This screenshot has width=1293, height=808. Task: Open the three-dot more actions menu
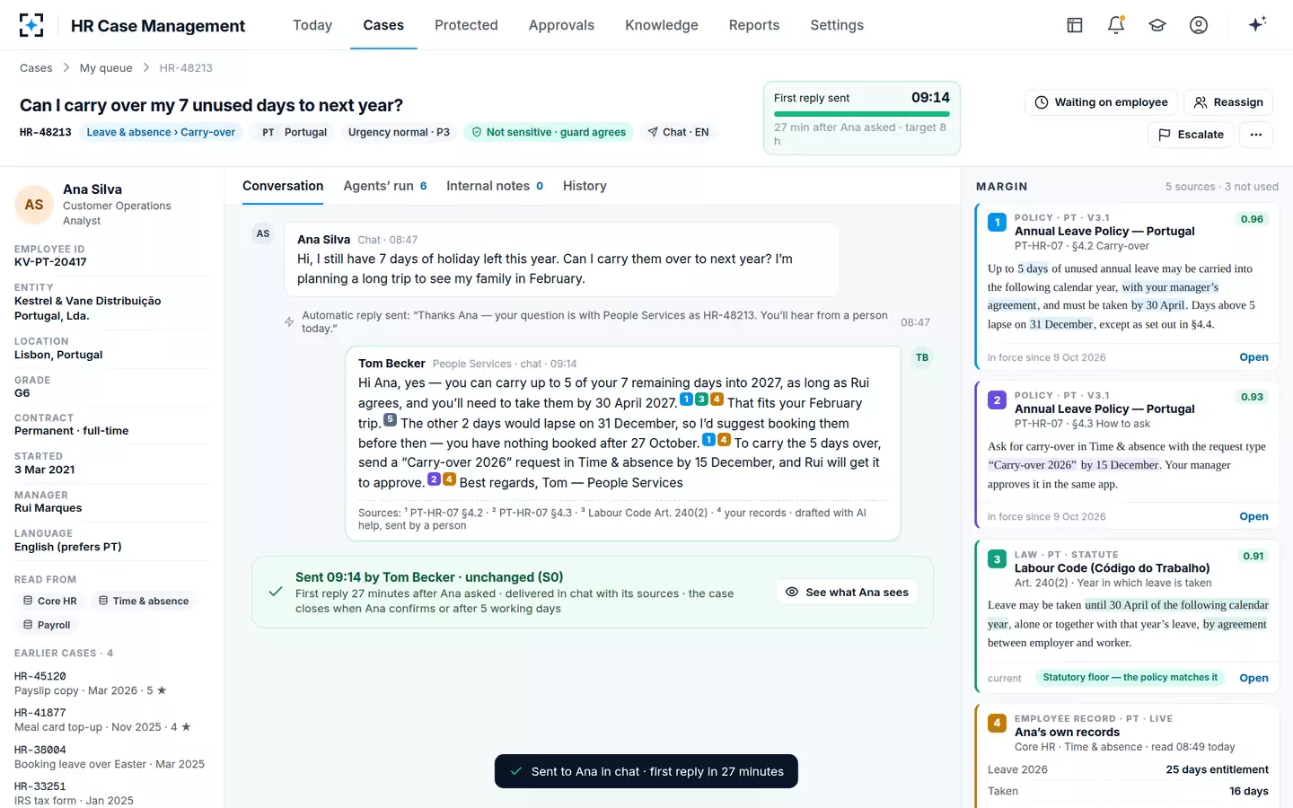[x=1256, y=135]
